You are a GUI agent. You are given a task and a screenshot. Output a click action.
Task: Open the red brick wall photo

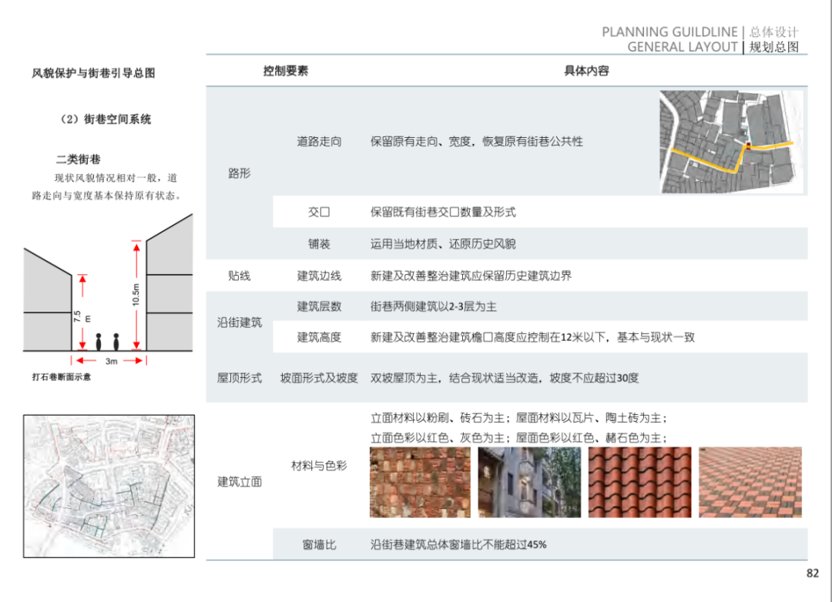point(420,483)
